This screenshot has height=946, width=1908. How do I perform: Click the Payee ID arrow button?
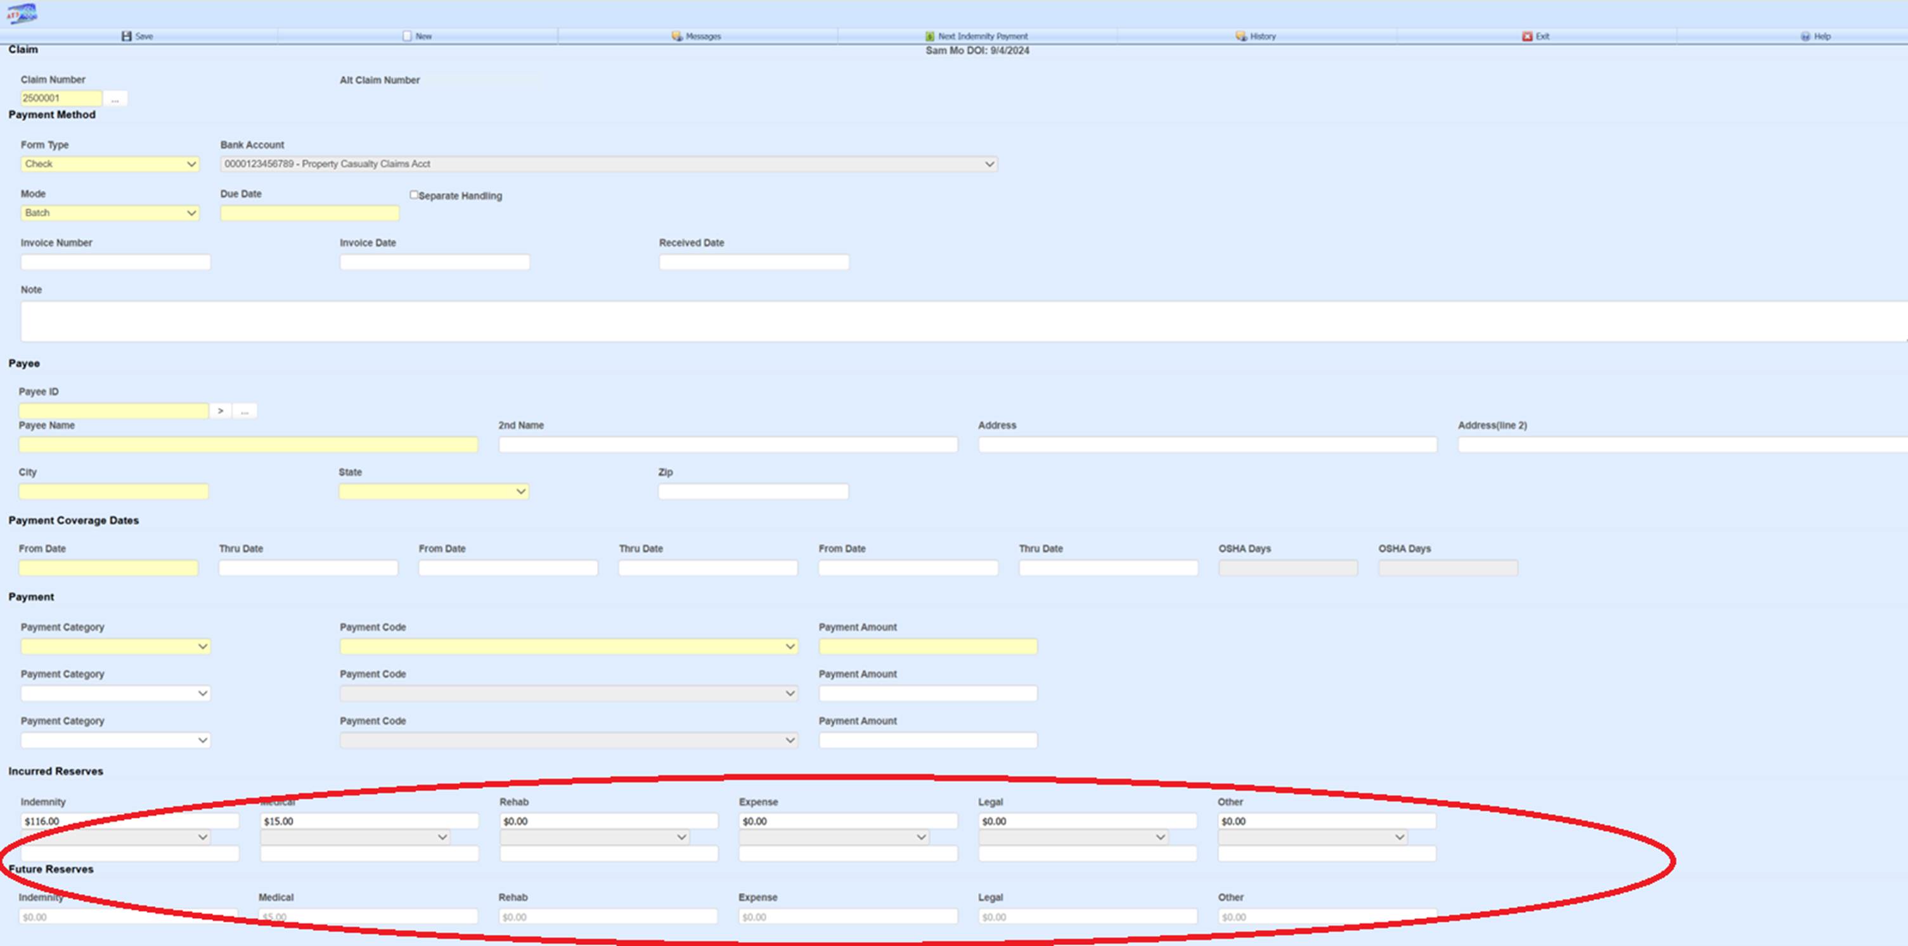(x=220, y=411)
